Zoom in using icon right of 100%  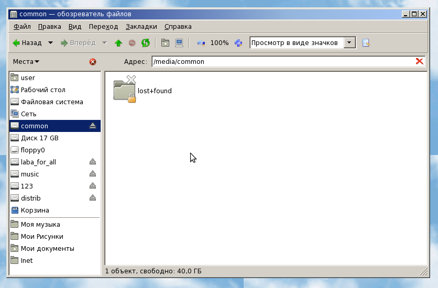coord(238,43)
